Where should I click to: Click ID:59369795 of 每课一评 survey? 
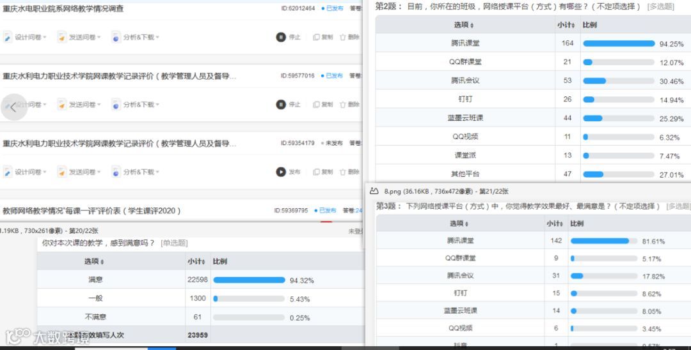coord(291,210)
